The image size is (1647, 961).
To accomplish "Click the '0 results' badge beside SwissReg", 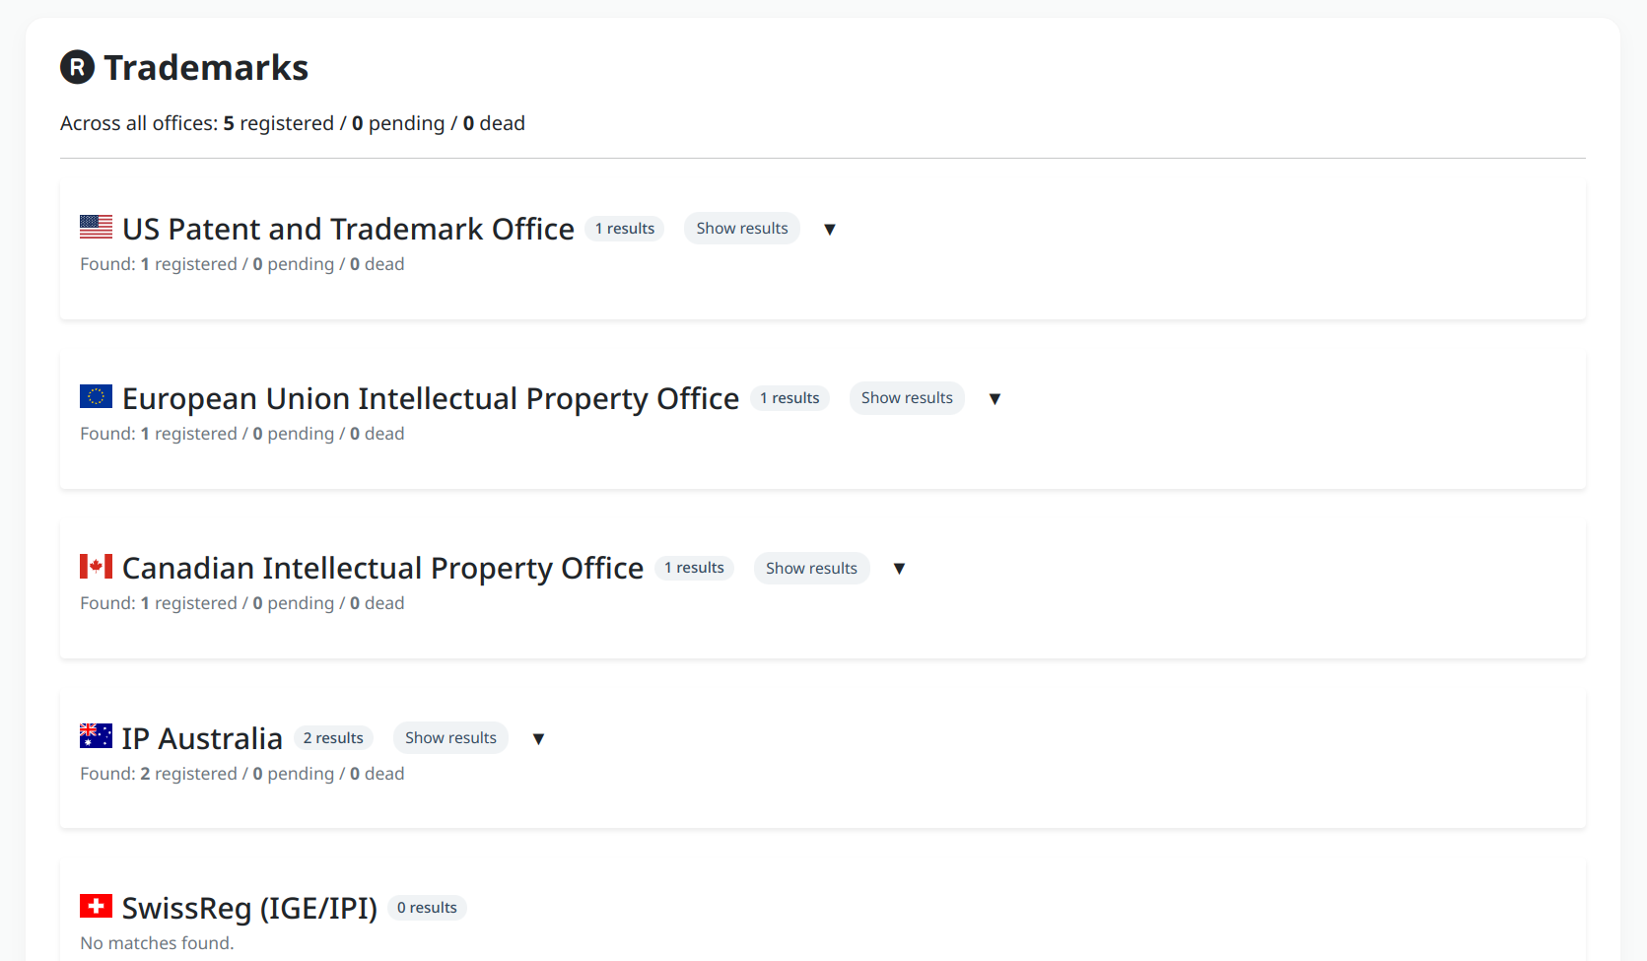I will pos(427,907).
